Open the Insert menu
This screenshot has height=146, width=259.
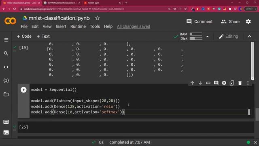[x=61, y=26]
